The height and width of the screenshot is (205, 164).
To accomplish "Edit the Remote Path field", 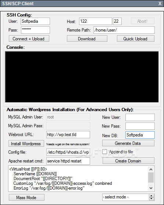I will (x=124, y=30).
